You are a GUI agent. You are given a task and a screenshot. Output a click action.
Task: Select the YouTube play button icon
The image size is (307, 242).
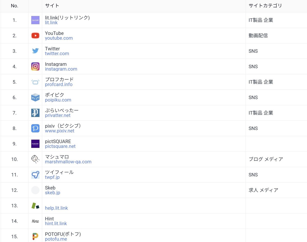[x=35, y=36]
